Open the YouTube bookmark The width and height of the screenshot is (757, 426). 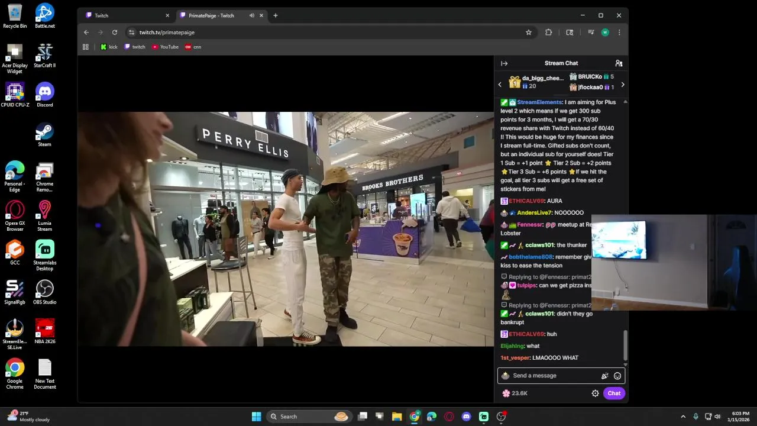coord(165,47)
